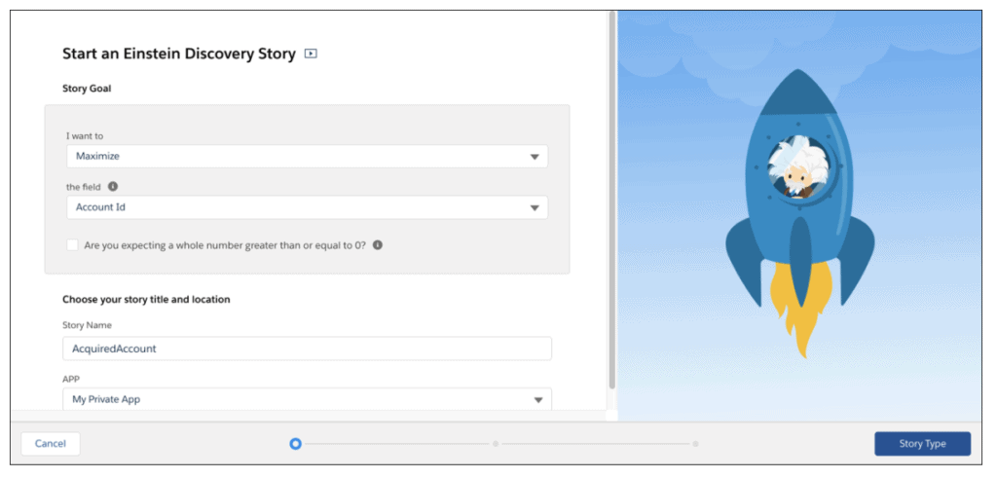Continue with the Story Type button
The image size is (997, 478).
[x=922, y=444]
